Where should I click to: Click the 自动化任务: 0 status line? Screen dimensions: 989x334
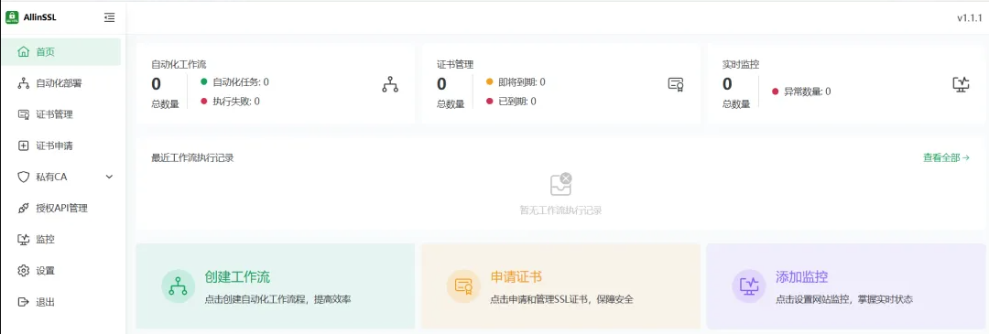[x=234, y=82]
